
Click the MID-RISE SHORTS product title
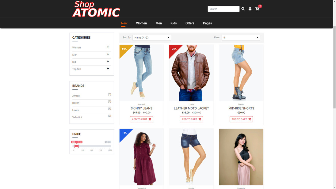click(241, 108)
